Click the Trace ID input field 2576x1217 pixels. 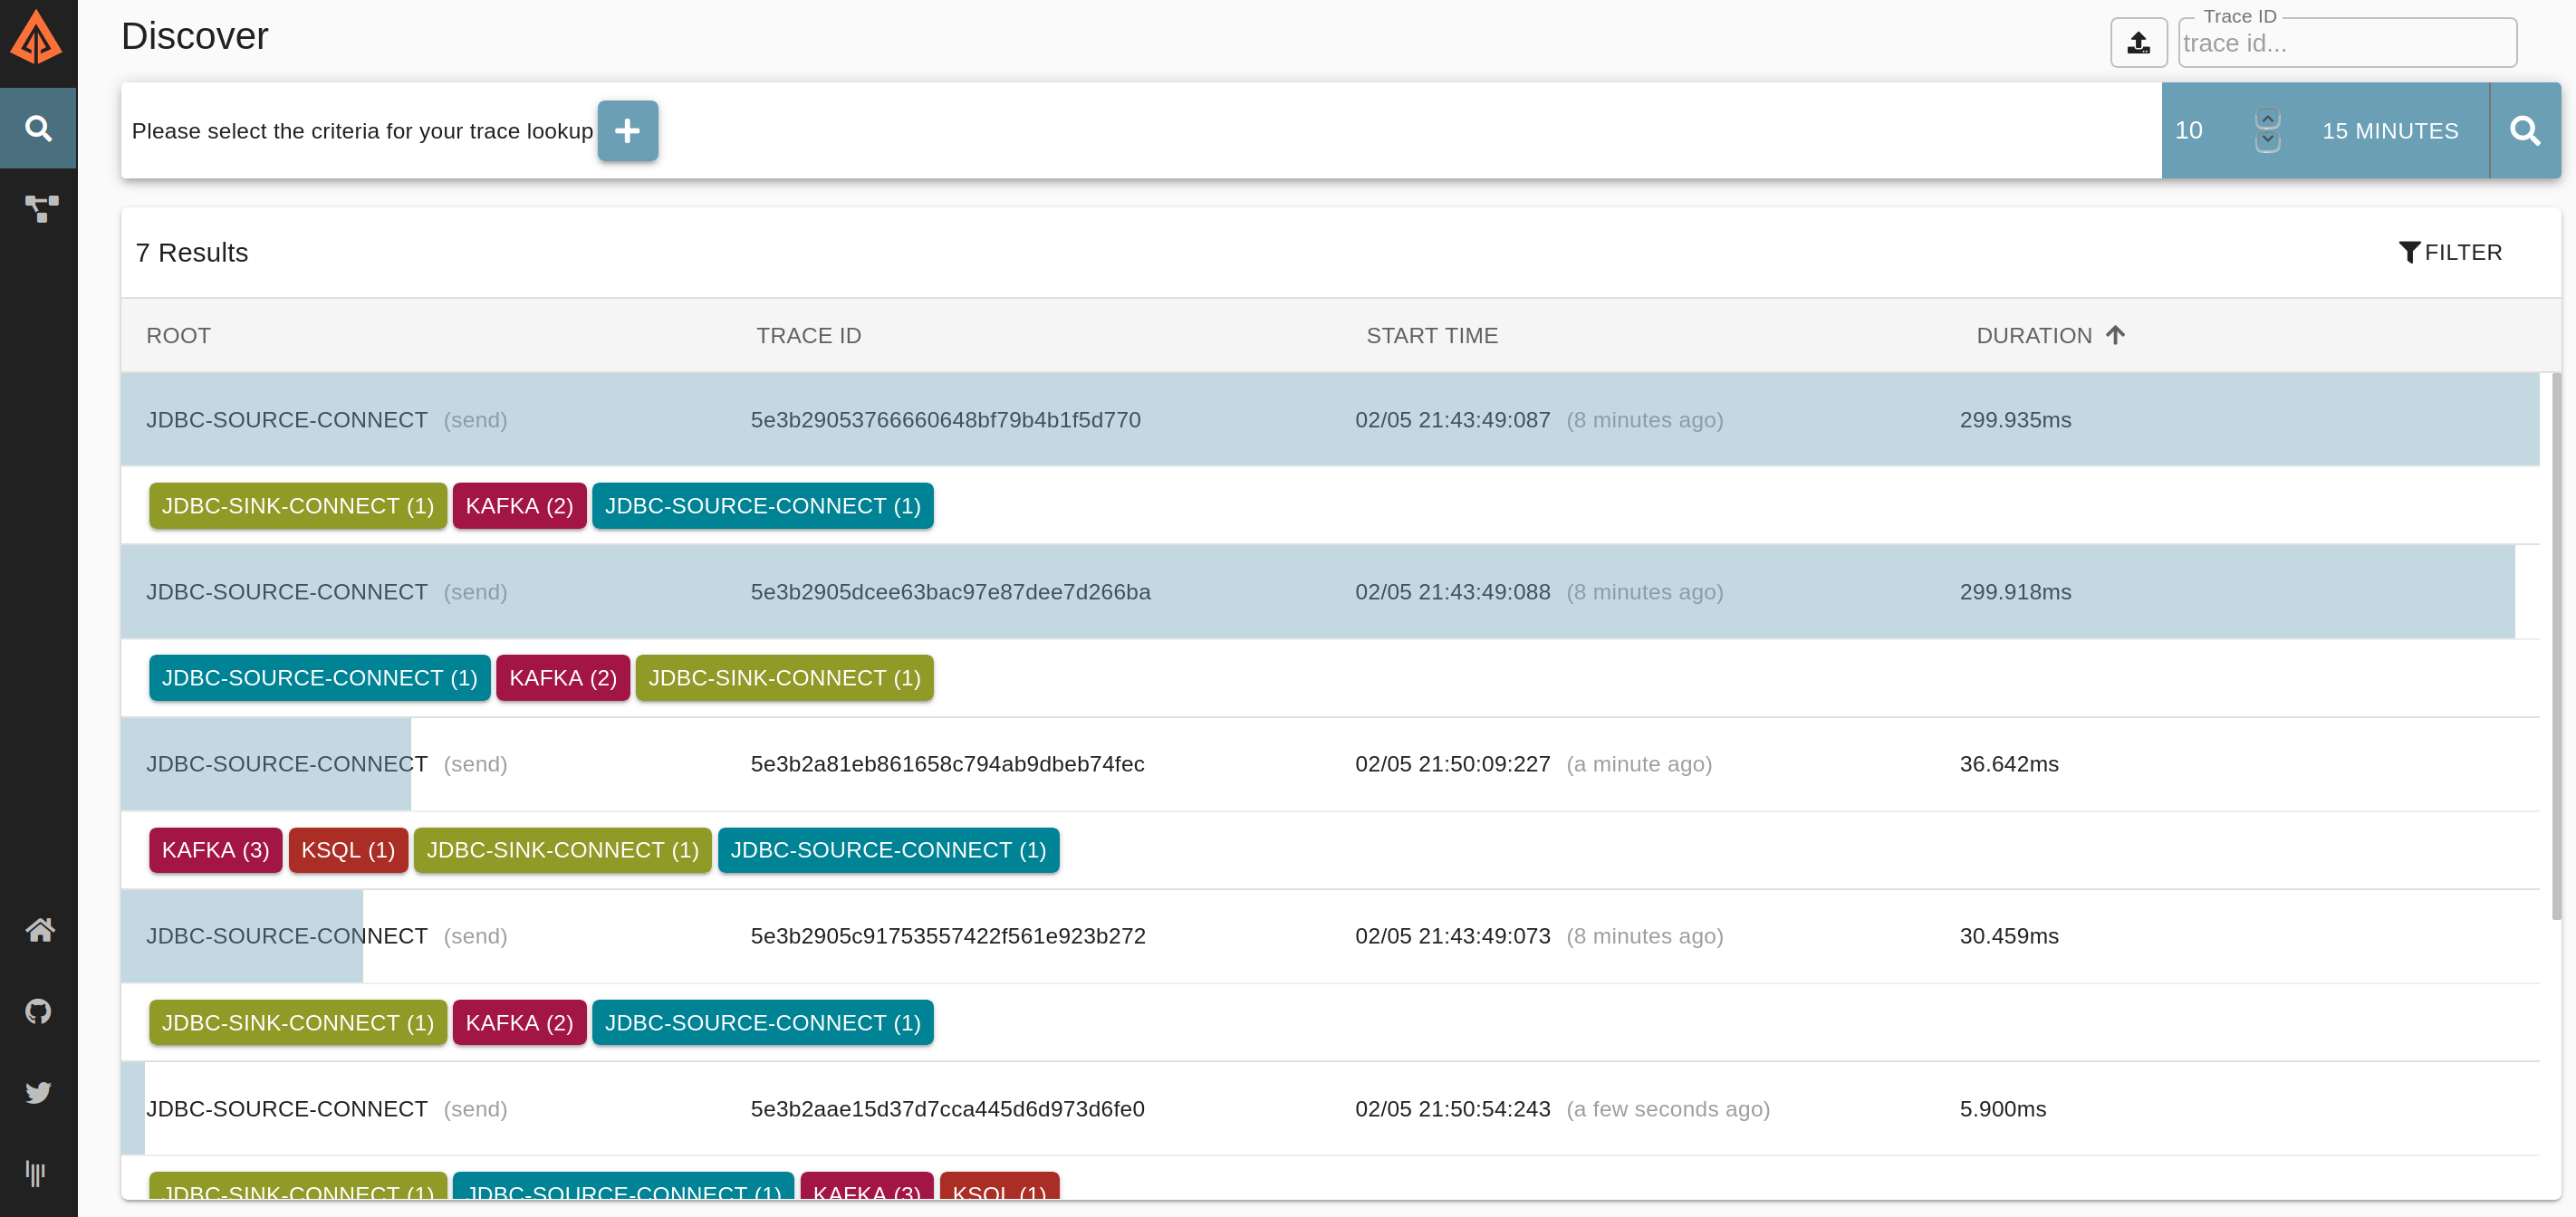coord(2346,44)
